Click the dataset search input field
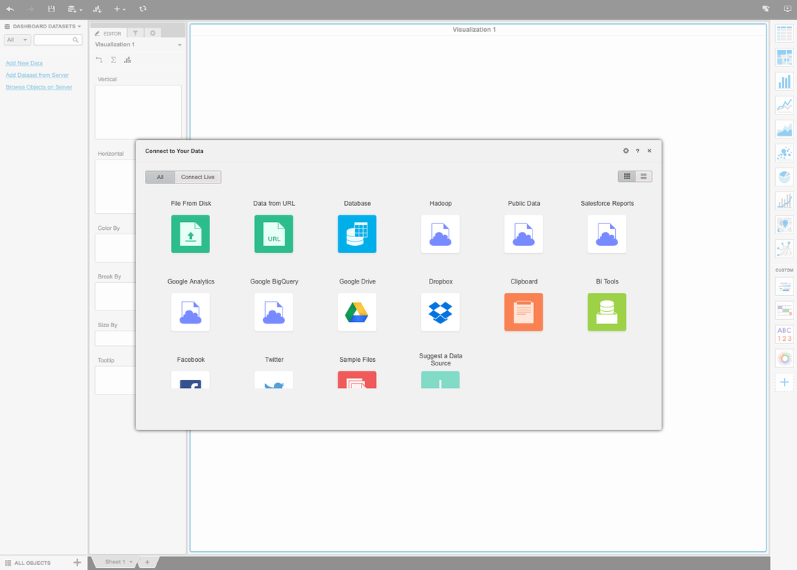This screenshot has width=797, height=570. (x=58, y=40)
